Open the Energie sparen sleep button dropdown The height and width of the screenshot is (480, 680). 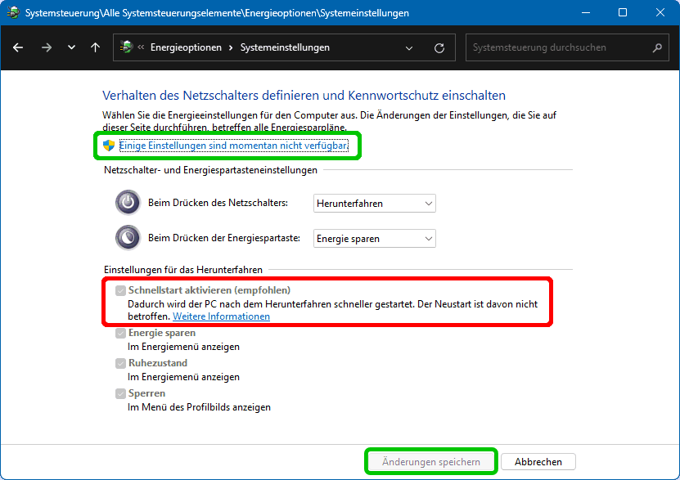tap(375, 239)
